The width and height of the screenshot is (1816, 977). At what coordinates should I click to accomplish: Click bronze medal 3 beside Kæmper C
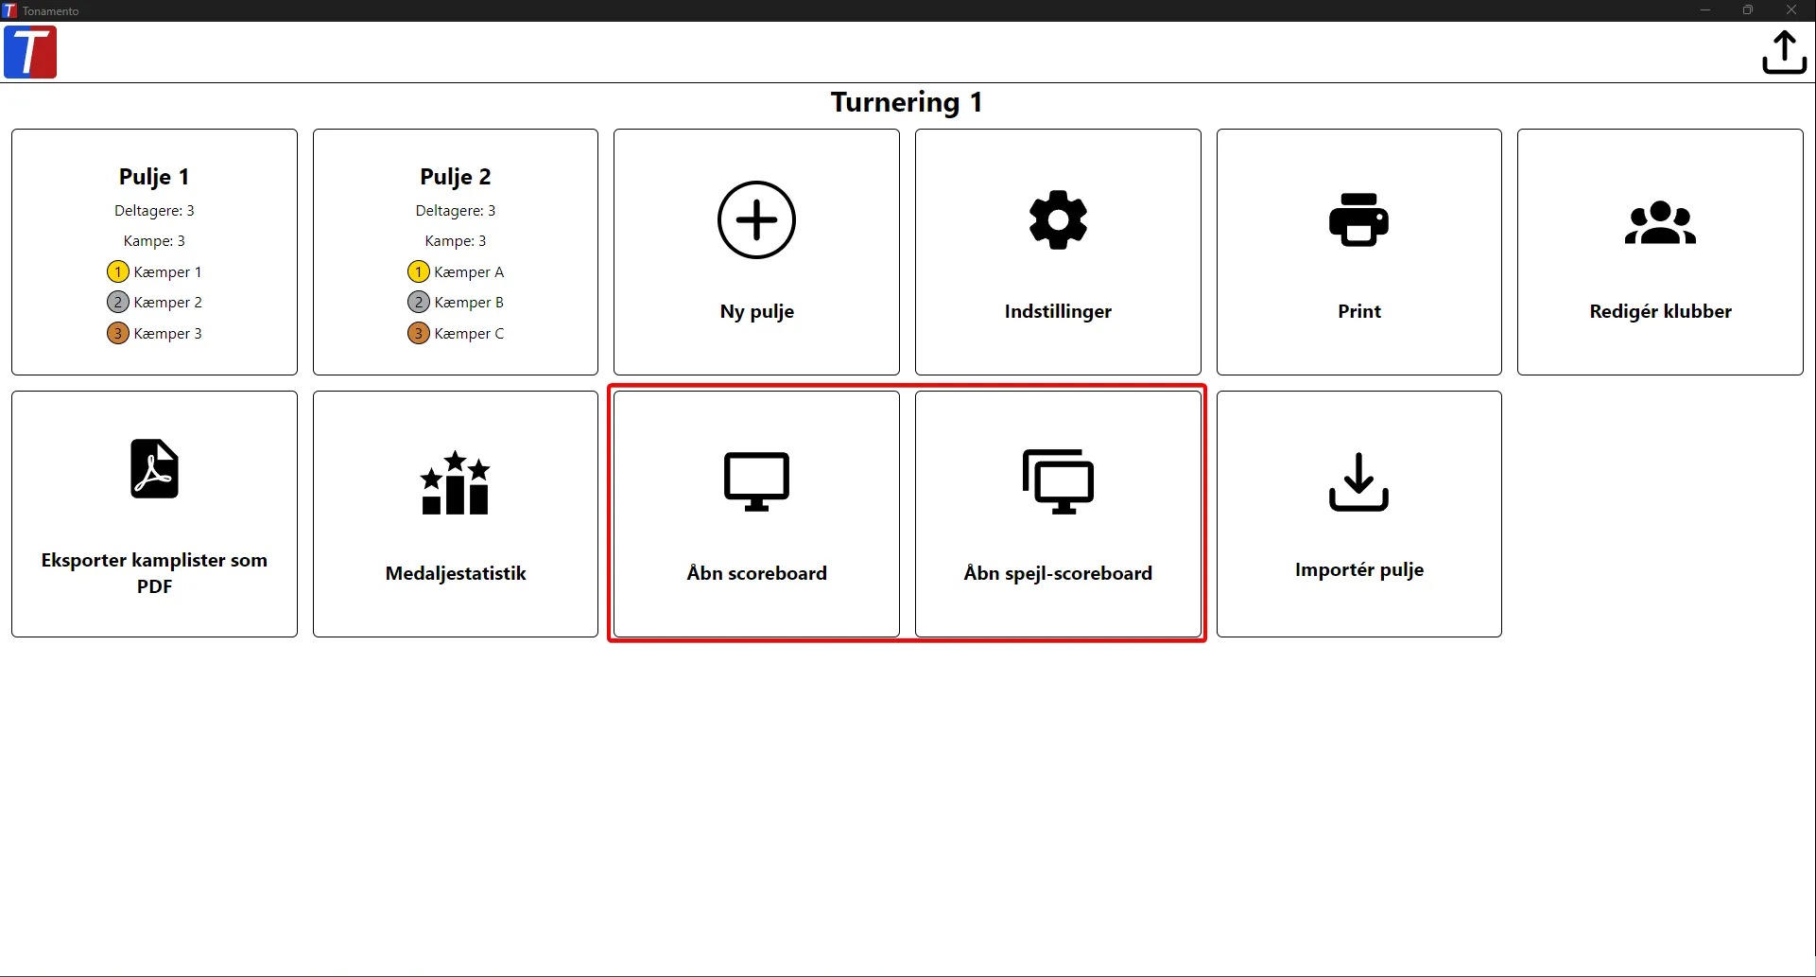click(418, 333)
